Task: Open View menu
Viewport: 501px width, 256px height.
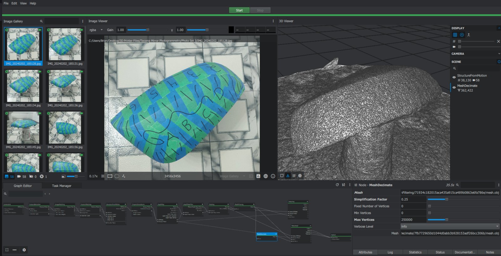Action: [23, 3]
